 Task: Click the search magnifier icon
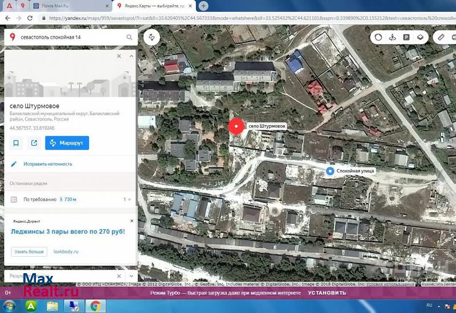(x=129, y=38)
